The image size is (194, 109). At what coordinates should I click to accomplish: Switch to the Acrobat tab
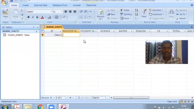(x=77, y=5)
